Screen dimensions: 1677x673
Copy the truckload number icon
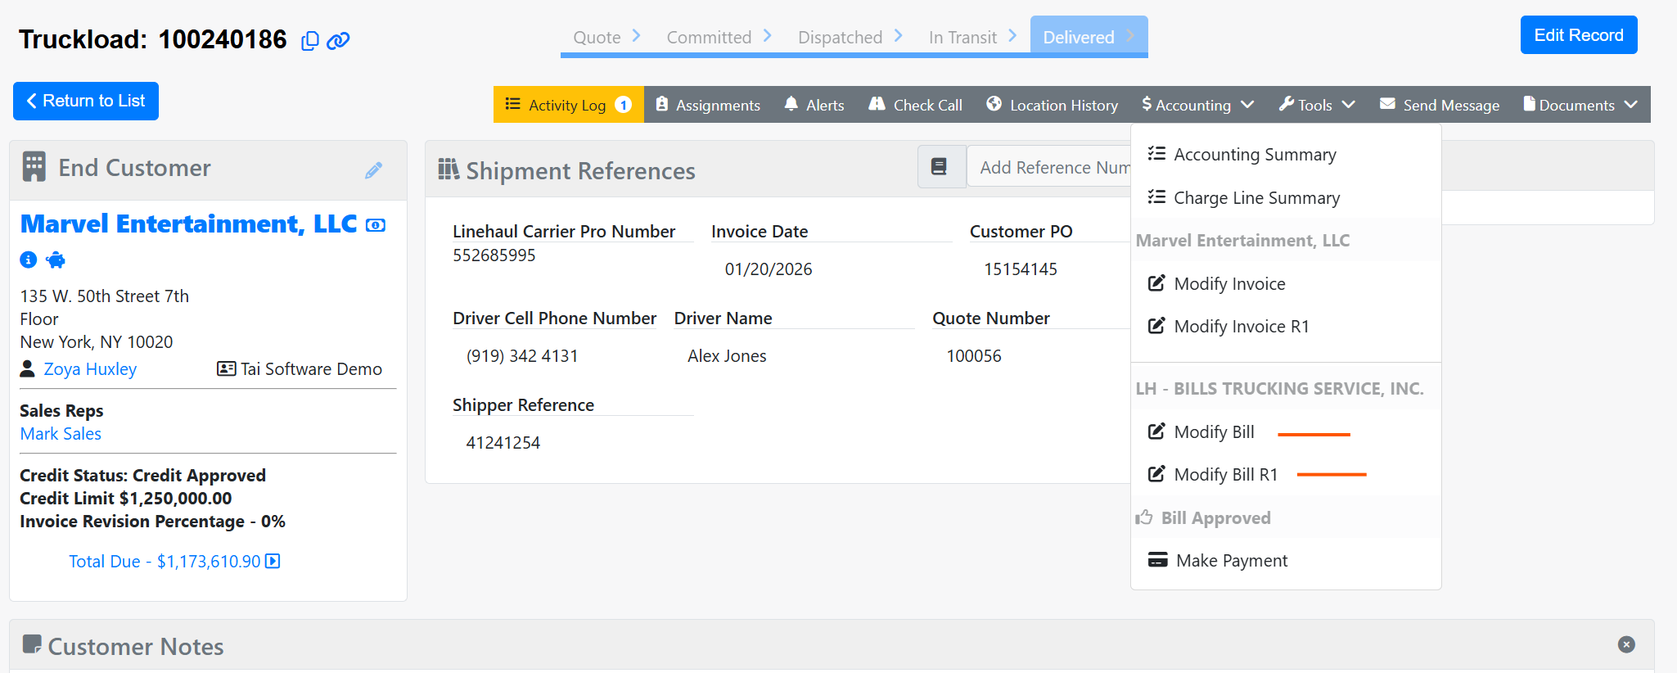pos(309,41)
